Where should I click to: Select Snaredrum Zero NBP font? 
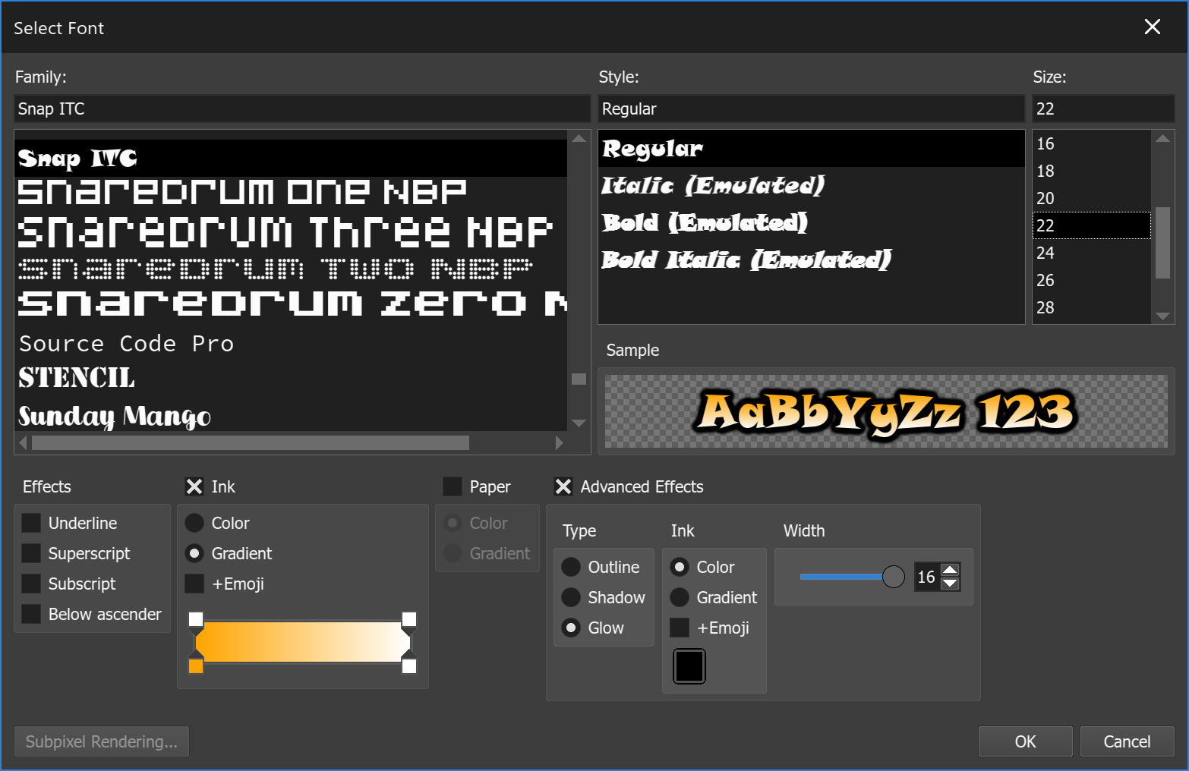pyautogui.click(x=291, y=304)
